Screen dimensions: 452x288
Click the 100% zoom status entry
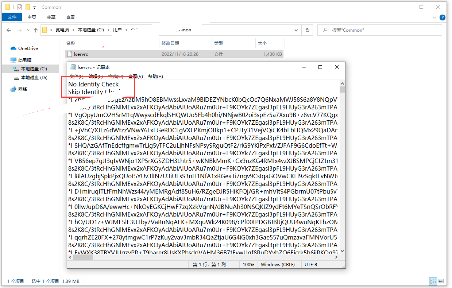coord(248,264)
